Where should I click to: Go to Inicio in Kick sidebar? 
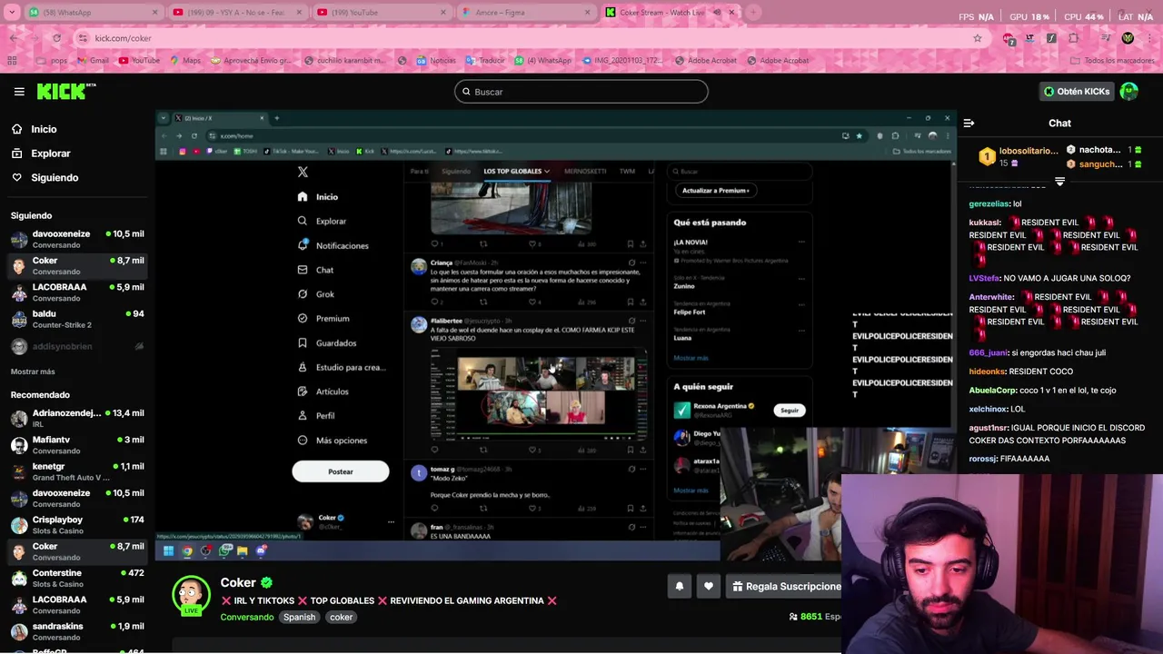tap(44, 129)
